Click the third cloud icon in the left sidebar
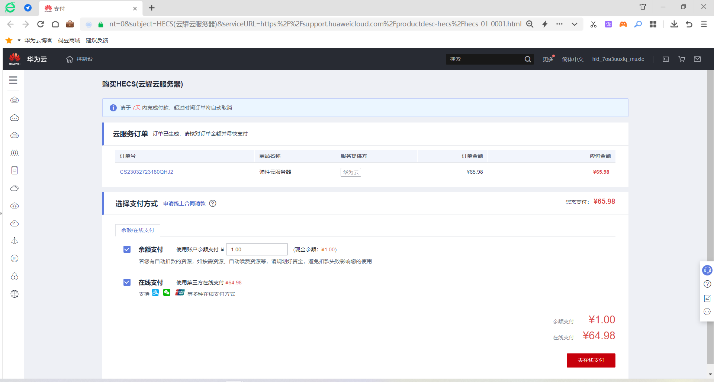714x382 pixels. point(15,135)
